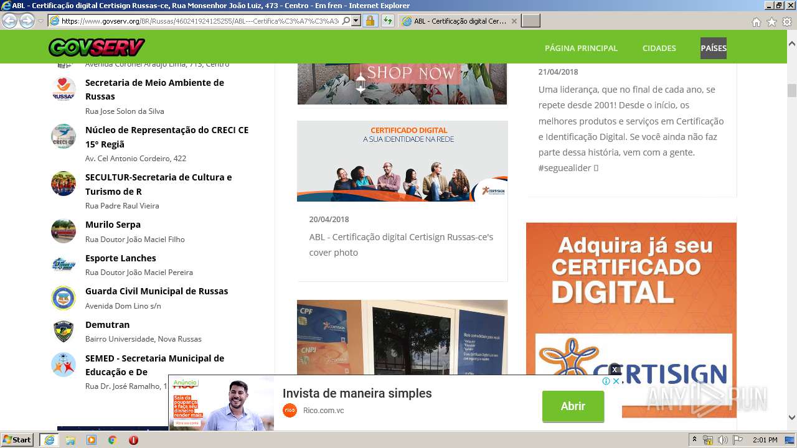The image size is (797, 448).
Task: Open Guarda Civil Municipal de Russas link
Action: pyautogui.click(x=157, y=291)
